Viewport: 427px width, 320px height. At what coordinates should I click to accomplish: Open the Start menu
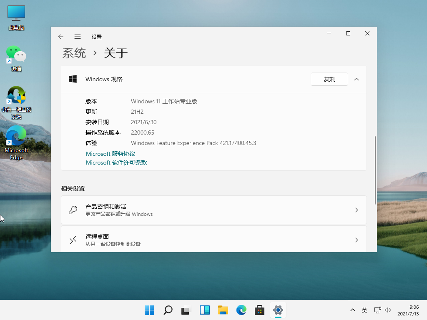tap(149, 310)
